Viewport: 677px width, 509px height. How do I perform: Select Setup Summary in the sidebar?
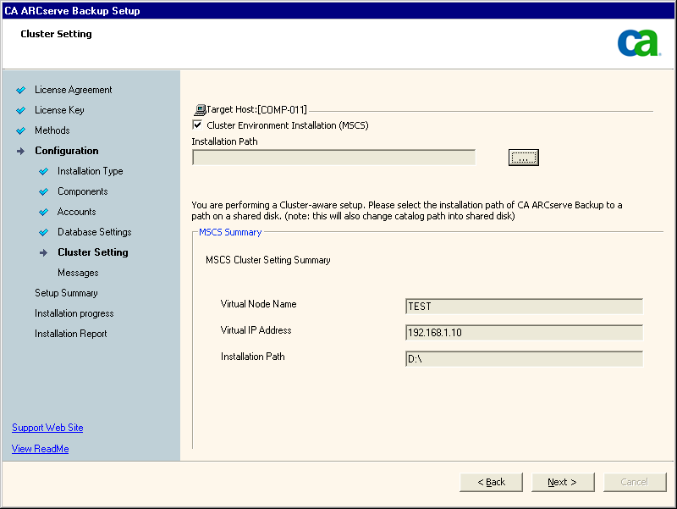pos(66,293)
